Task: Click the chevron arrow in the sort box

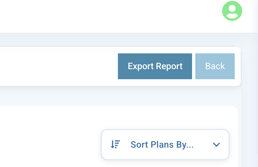Action: tap(216, 144)
